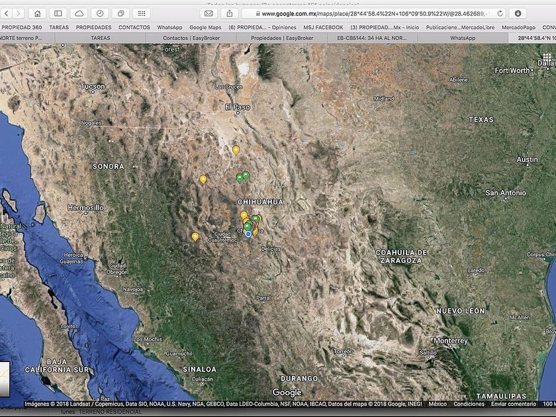
Task: Open the Top Sites grid
Action: 141,13
